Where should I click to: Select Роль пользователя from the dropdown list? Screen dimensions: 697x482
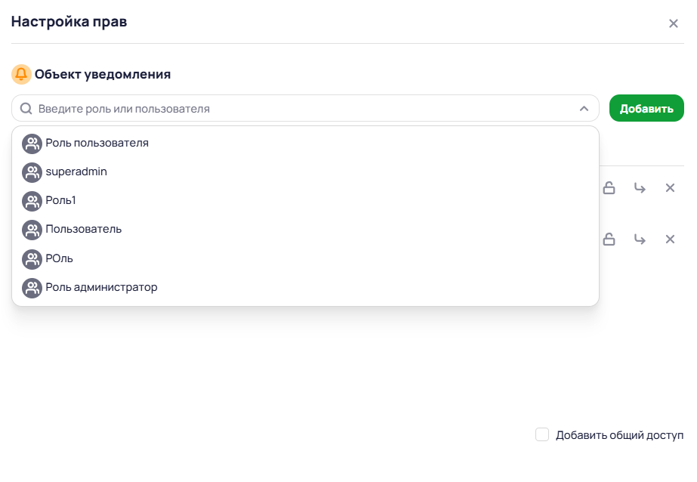pos(97,143)
